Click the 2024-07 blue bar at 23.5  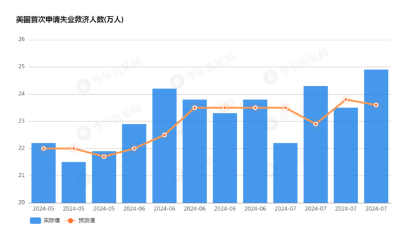(346, 155)
